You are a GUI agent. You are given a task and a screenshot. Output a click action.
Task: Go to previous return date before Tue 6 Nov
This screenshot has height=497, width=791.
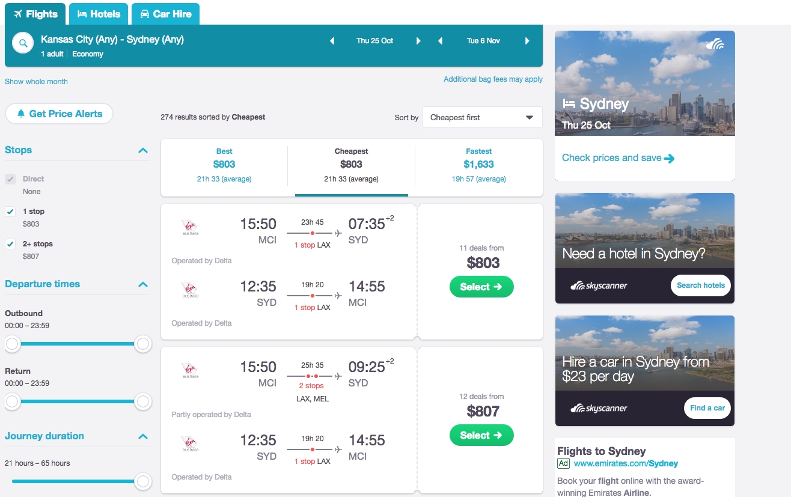[x=440, y=41]
